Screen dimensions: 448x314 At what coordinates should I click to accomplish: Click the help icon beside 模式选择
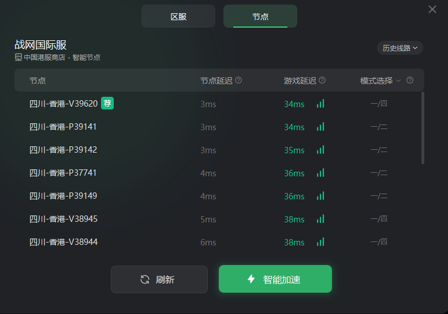click(410, 81)
